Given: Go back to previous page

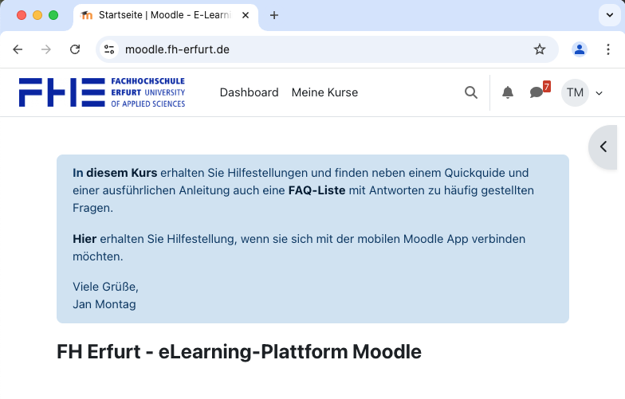Looking at the screenshot, I should pos(18,49).
